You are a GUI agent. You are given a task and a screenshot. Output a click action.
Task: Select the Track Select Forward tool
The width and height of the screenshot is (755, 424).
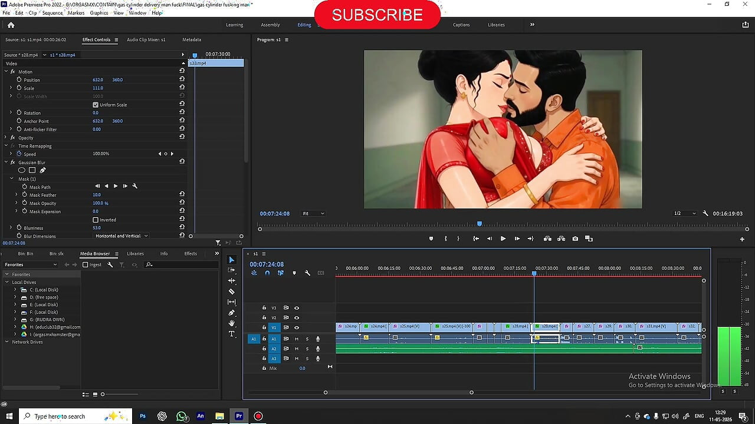[x=231, y=270]
